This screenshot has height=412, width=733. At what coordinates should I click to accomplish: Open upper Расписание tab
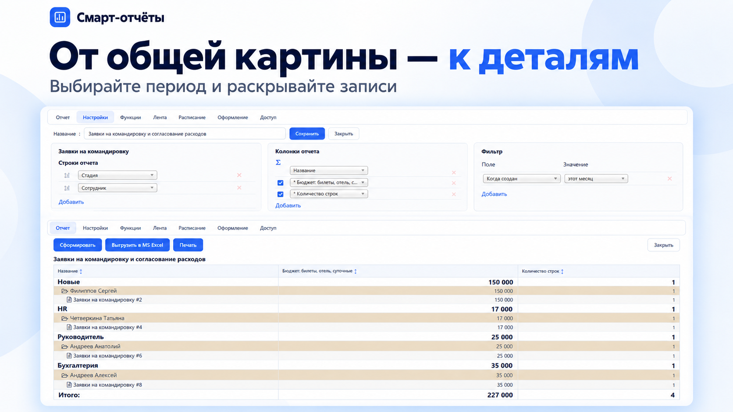[x=192, y=117]
